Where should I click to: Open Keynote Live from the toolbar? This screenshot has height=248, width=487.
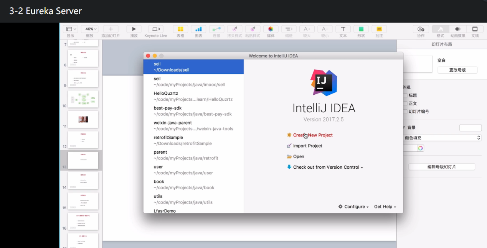[156, 29]
